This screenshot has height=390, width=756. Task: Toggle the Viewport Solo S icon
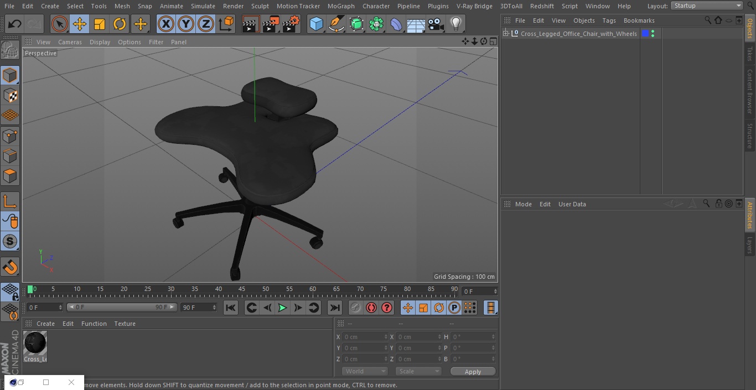click(10, 241)
